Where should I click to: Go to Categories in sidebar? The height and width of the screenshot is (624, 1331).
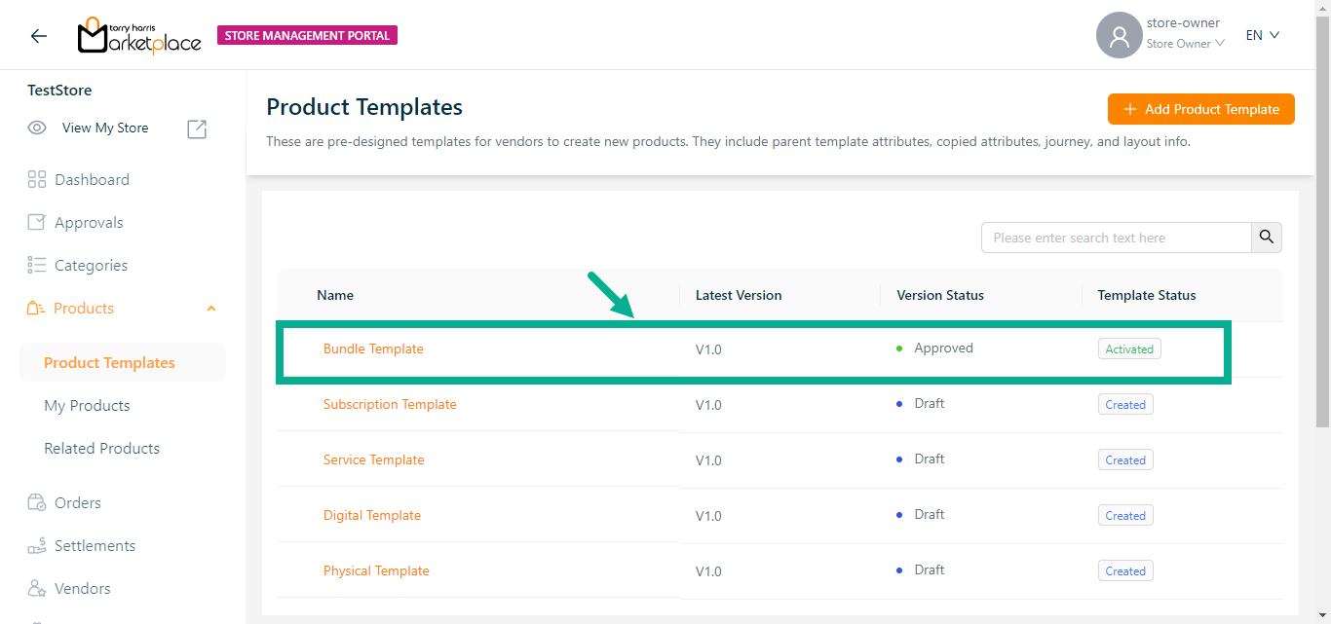[91, 265]
